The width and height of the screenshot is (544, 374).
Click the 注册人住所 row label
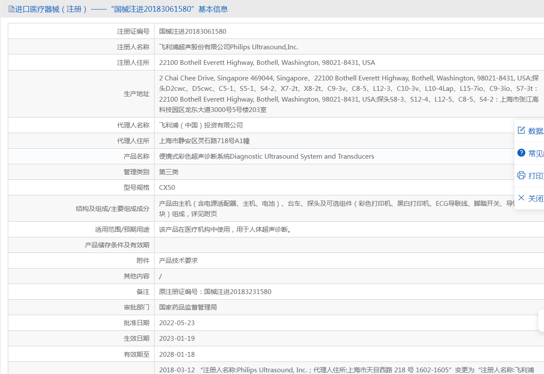(133, 63)
